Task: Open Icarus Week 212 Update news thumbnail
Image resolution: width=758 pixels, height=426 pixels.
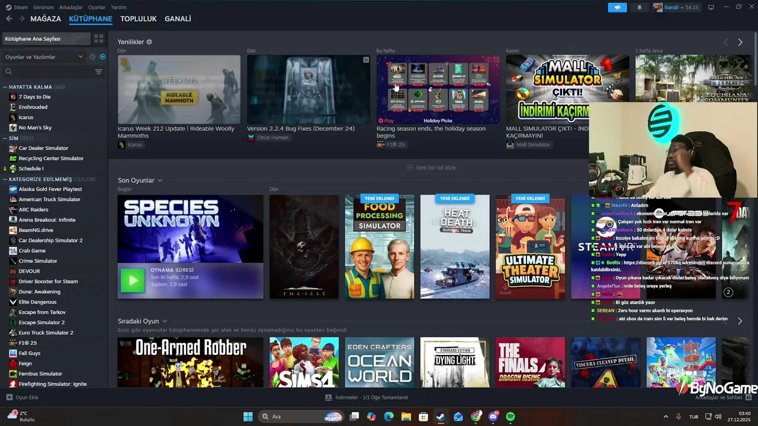Action: pos(179,89)
